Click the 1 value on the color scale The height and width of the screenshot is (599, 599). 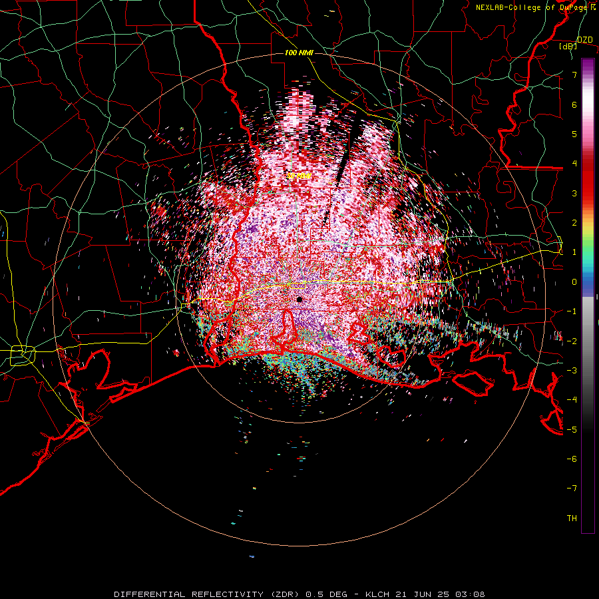(574, 252)
